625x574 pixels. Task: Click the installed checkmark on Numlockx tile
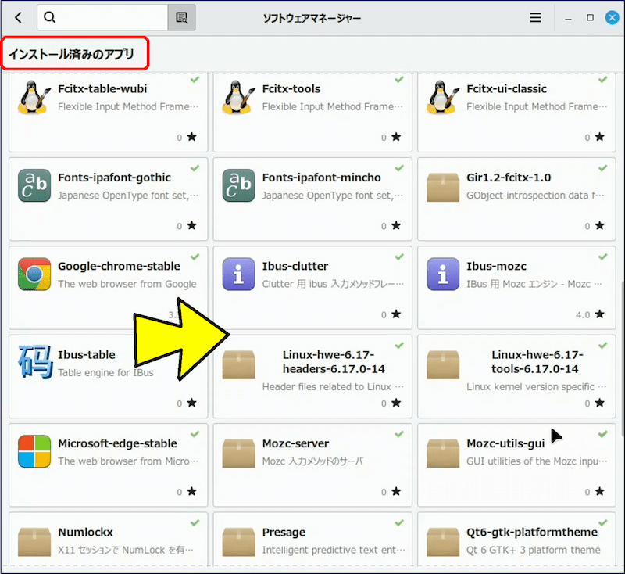click(x=194, y=522)
